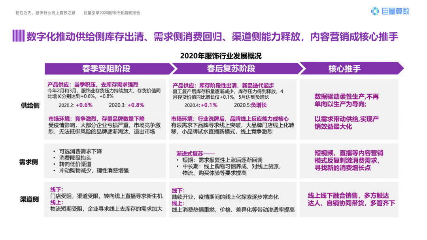427x240 pixels.
Task: Click the 需求侧 row label
Action: tap(29, 162)
